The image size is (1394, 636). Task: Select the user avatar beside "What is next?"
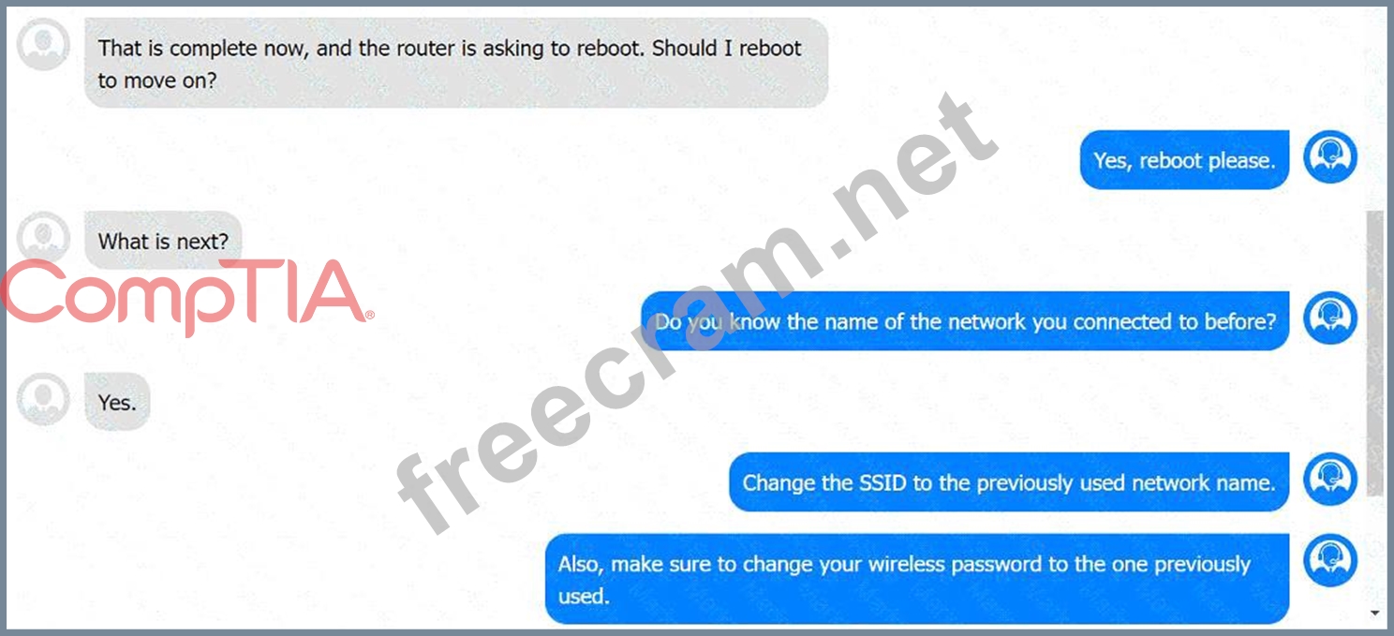44,238
